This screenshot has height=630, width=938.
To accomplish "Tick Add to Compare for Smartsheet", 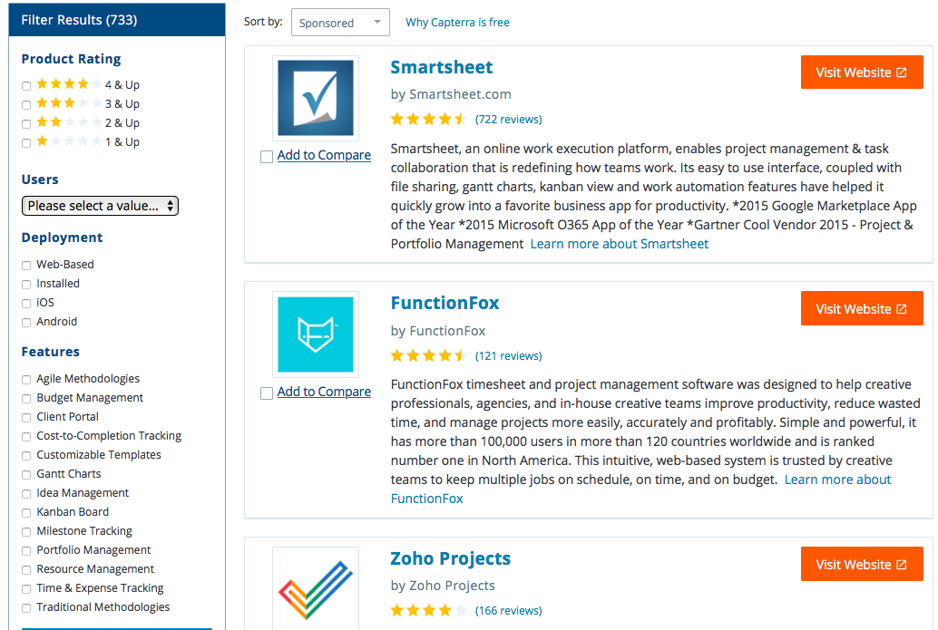I will (x=267, y=157).
